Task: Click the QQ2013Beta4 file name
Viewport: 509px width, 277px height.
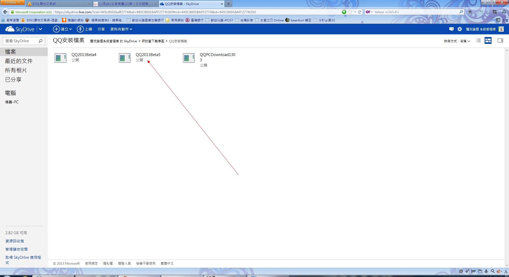Action: (84, 55)
